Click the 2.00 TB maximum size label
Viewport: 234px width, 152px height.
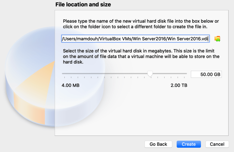click(179, 86)
